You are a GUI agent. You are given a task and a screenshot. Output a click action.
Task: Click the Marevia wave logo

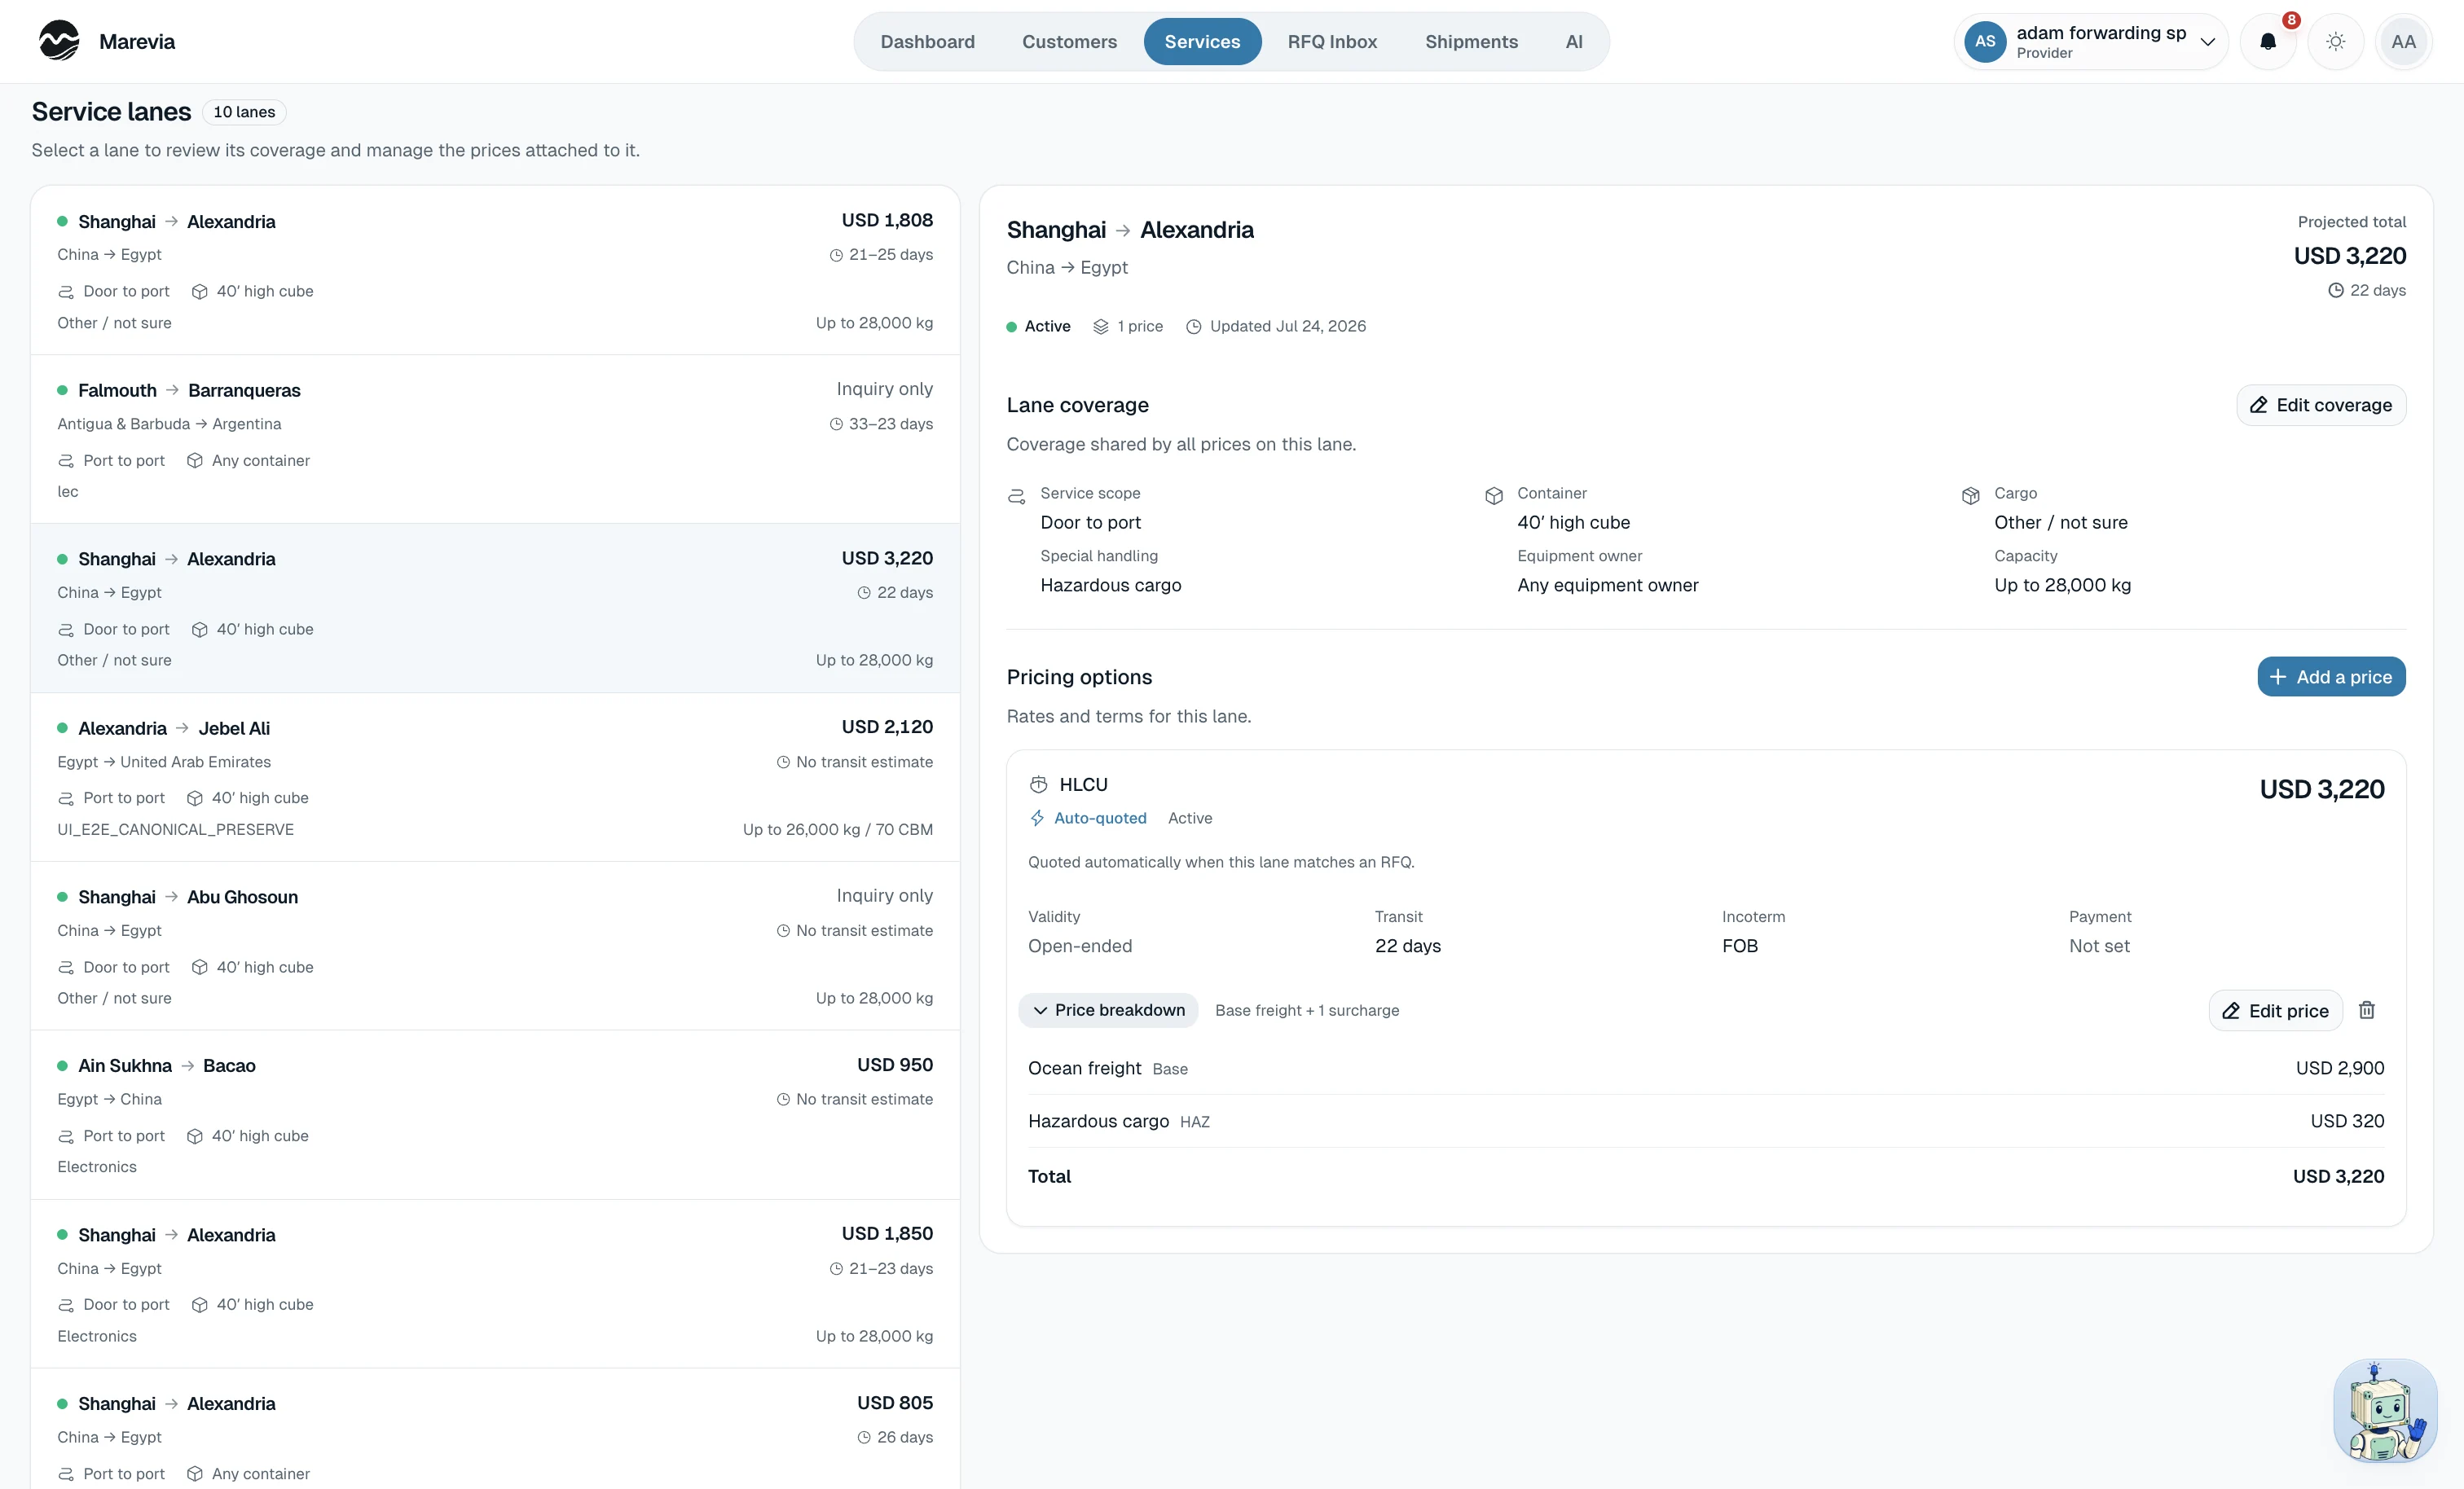59,41
